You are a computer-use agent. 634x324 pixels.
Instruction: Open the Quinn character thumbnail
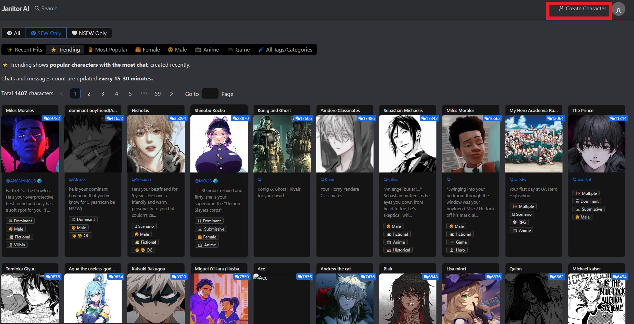(x=534, y=299)
